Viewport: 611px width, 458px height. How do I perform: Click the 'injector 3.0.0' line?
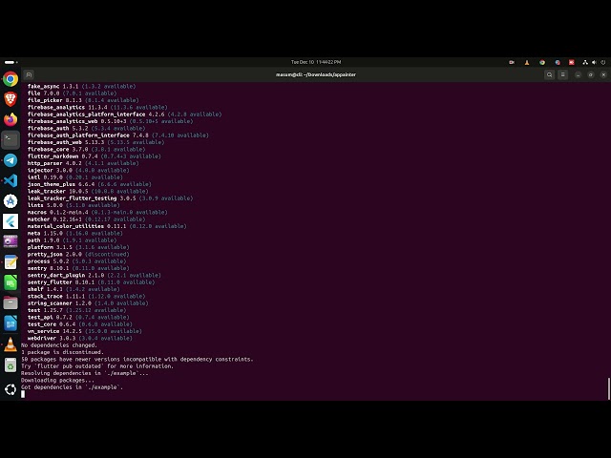click(78, 170)
